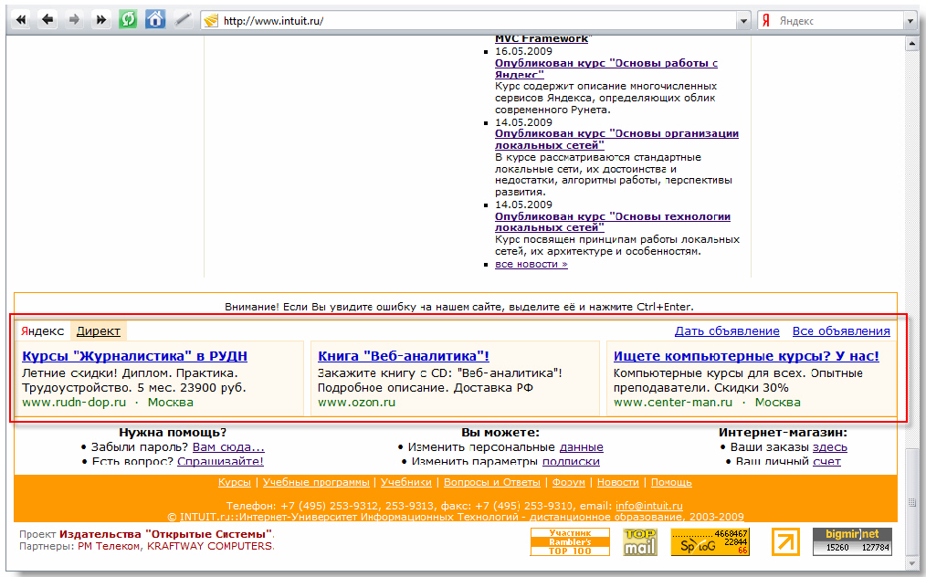Open the home page via house icon

pos(155,19)
